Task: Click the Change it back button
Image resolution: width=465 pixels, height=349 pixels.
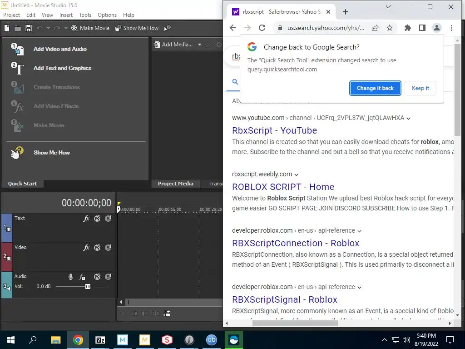Action: (375, 88)
